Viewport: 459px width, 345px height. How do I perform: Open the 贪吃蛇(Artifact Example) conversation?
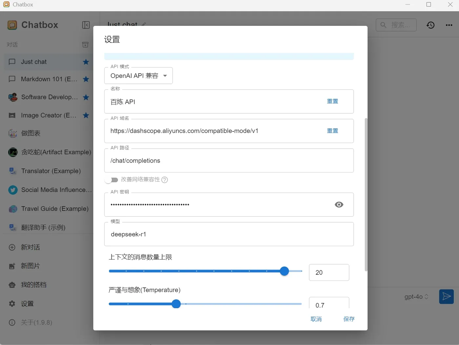(x=49, y=152)
